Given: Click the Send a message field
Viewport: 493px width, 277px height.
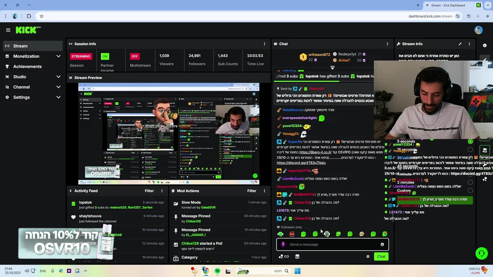Looking at the screenshot, I should (x=332, y=244).
